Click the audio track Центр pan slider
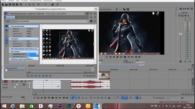Screen dimensions: 195x109 coord(15,88)
